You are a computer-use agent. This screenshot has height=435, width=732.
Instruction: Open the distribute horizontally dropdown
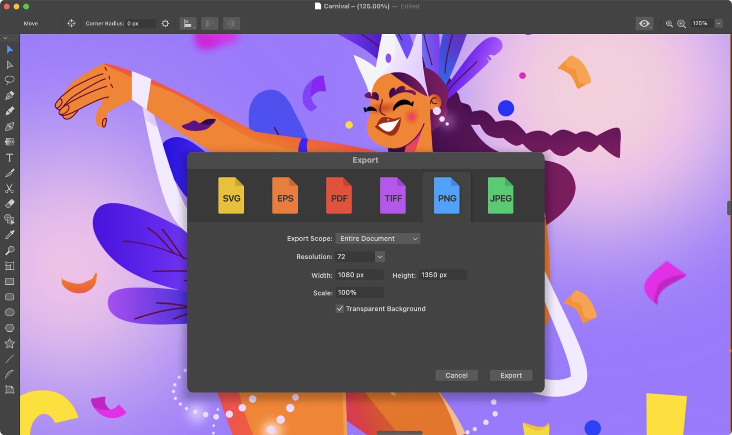(x=210, y=23)
